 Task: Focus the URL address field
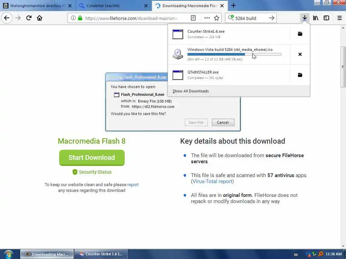point(131,18)
